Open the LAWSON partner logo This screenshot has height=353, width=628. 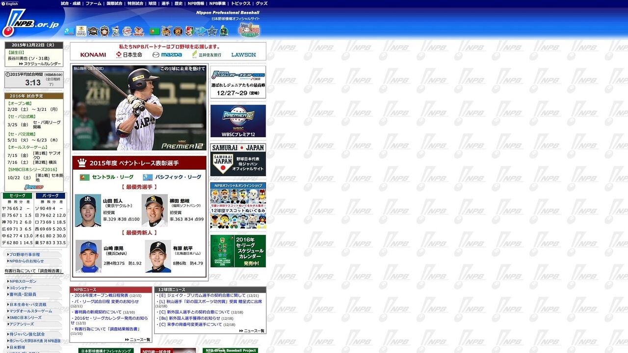tap(243, 54)
